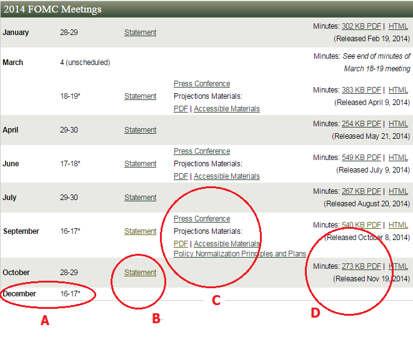Open the September minutes 540 KB PDF
413x337 pixels.
(x=361, y=224)
